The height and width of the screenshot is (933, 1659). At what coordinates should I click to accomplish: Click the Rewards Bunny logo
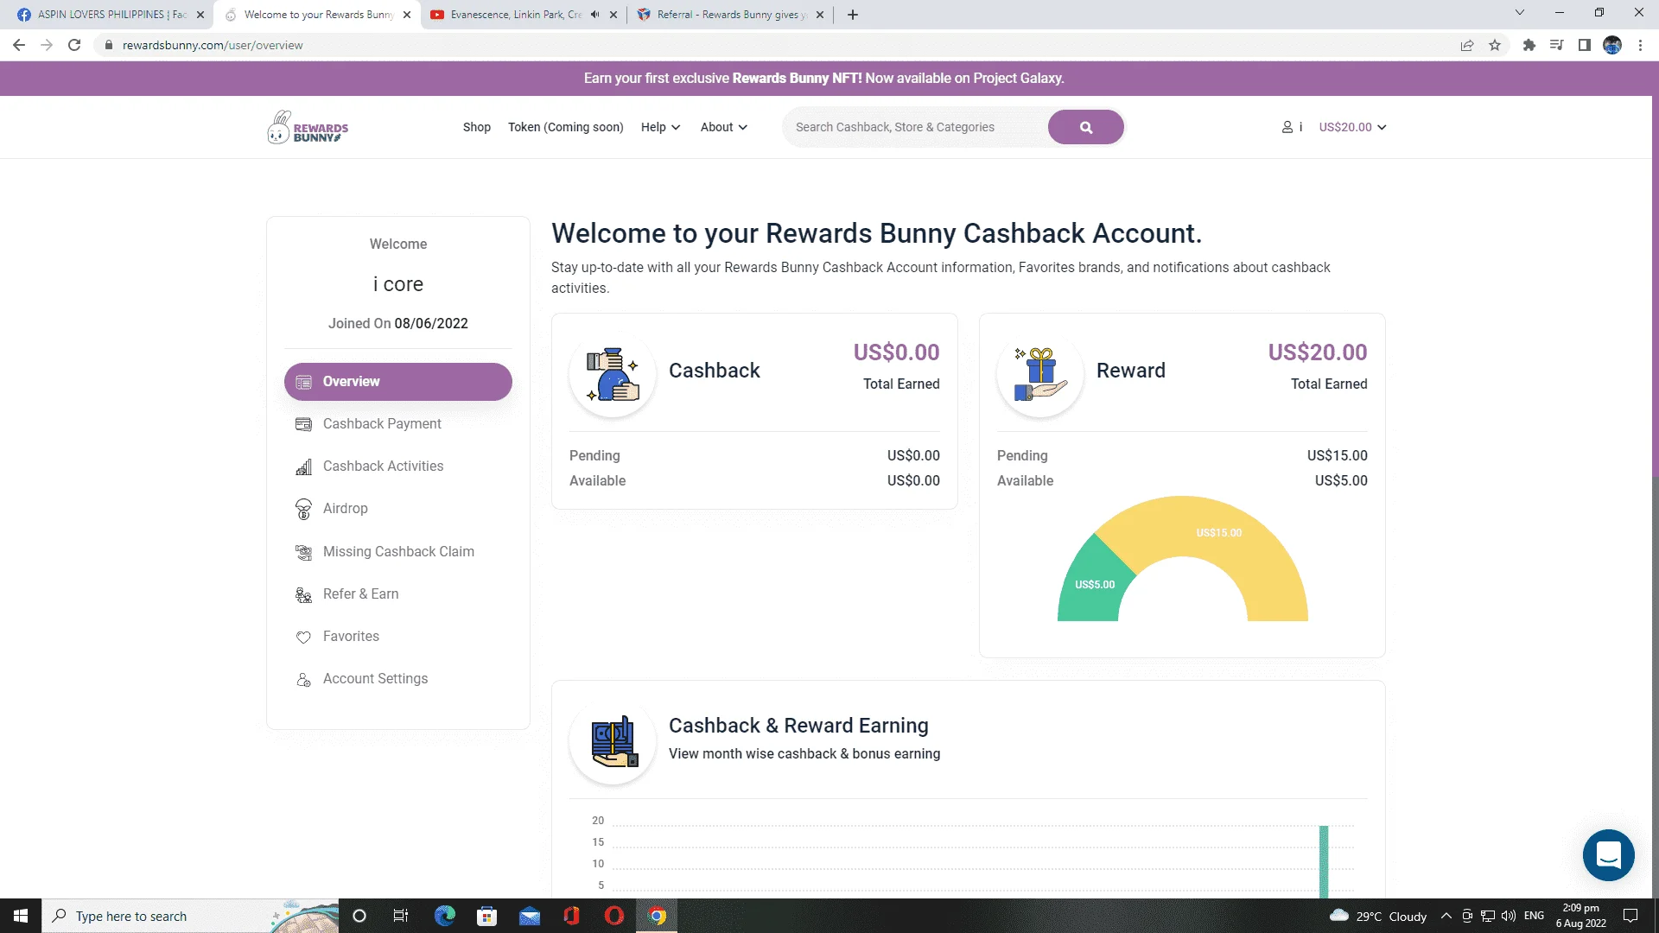[308, 127]
